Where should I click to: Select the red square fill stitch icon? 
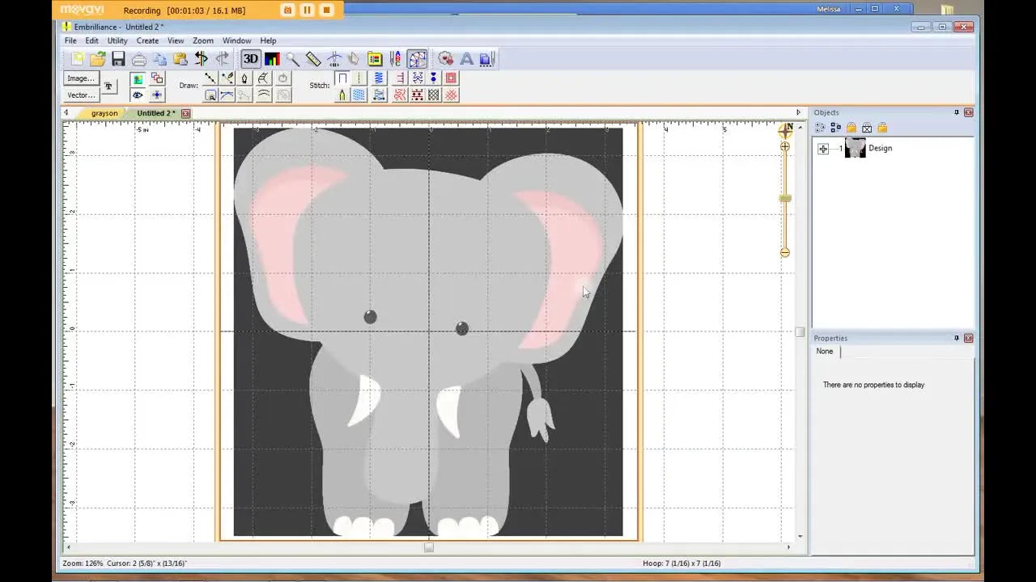[x=451, y=78]
